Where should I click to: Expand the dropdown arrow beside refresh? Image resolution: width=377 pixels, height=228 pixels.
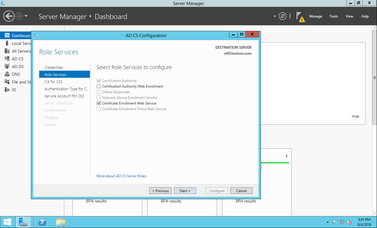(275, 16)
